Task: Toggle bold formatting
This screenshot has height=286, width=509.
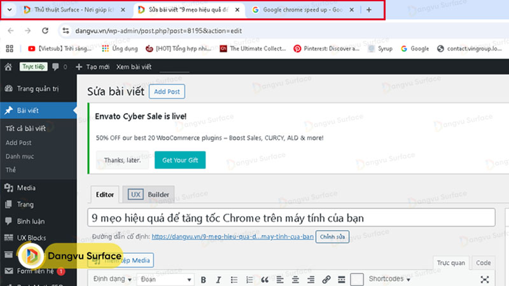Action: [203, 280]
